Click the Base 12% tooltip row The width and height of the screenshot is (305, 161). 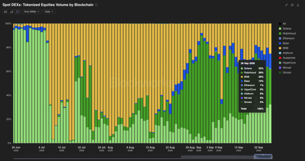pyautogui.click(x=252, y=81)
